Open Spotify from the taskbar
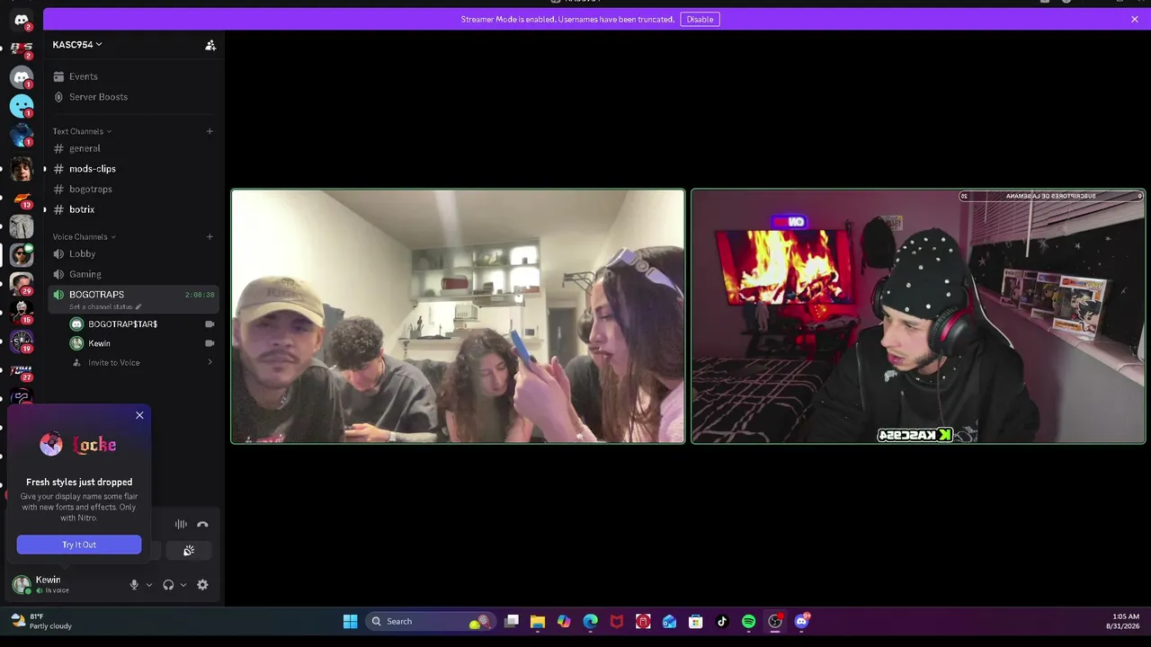 click(x=748, y=621)
